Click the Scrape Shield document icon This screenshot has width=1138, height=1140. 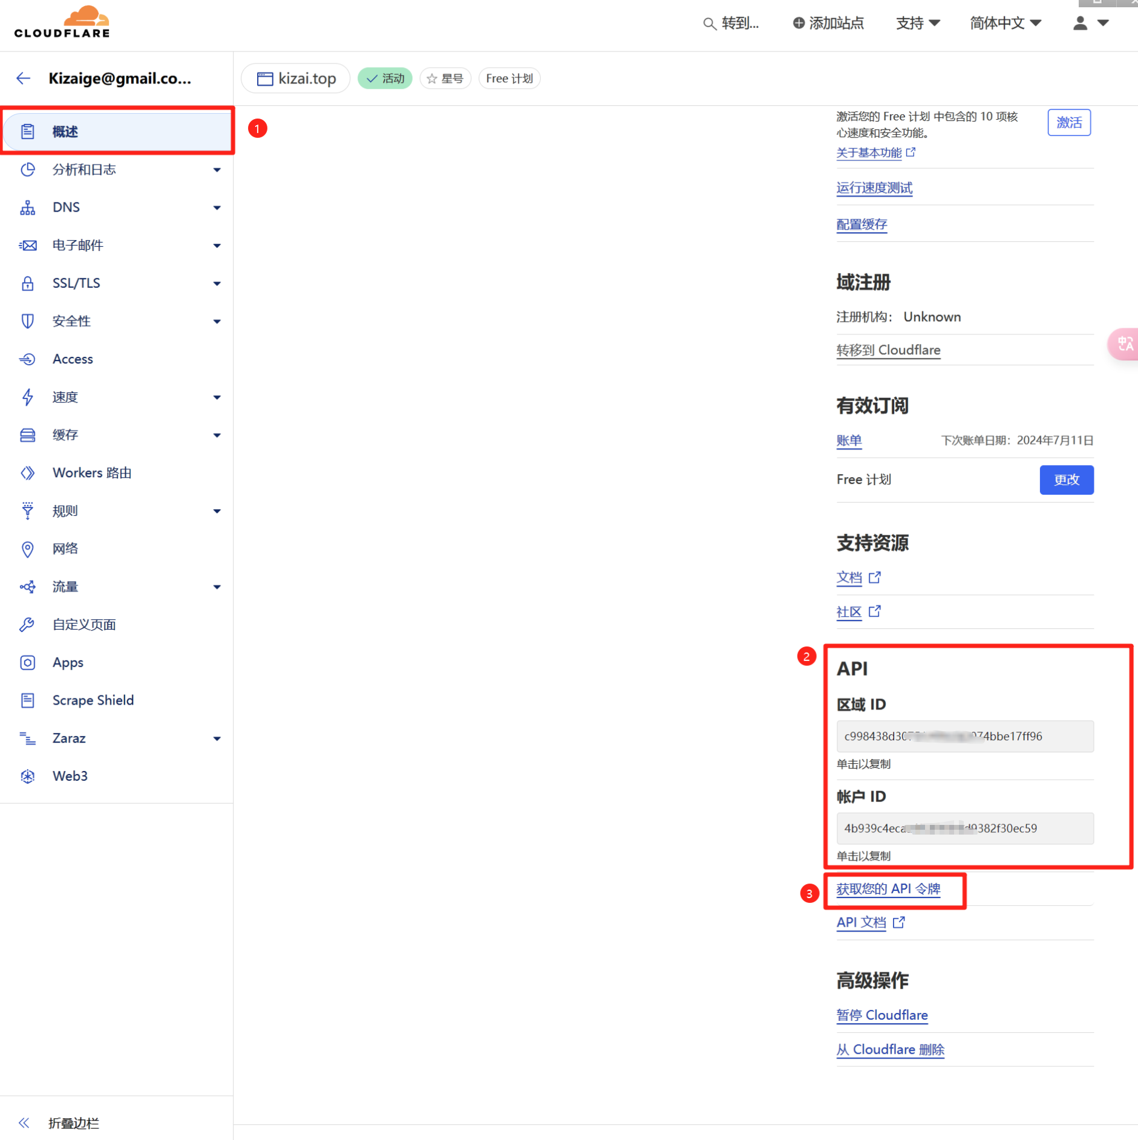pos(27,700)
